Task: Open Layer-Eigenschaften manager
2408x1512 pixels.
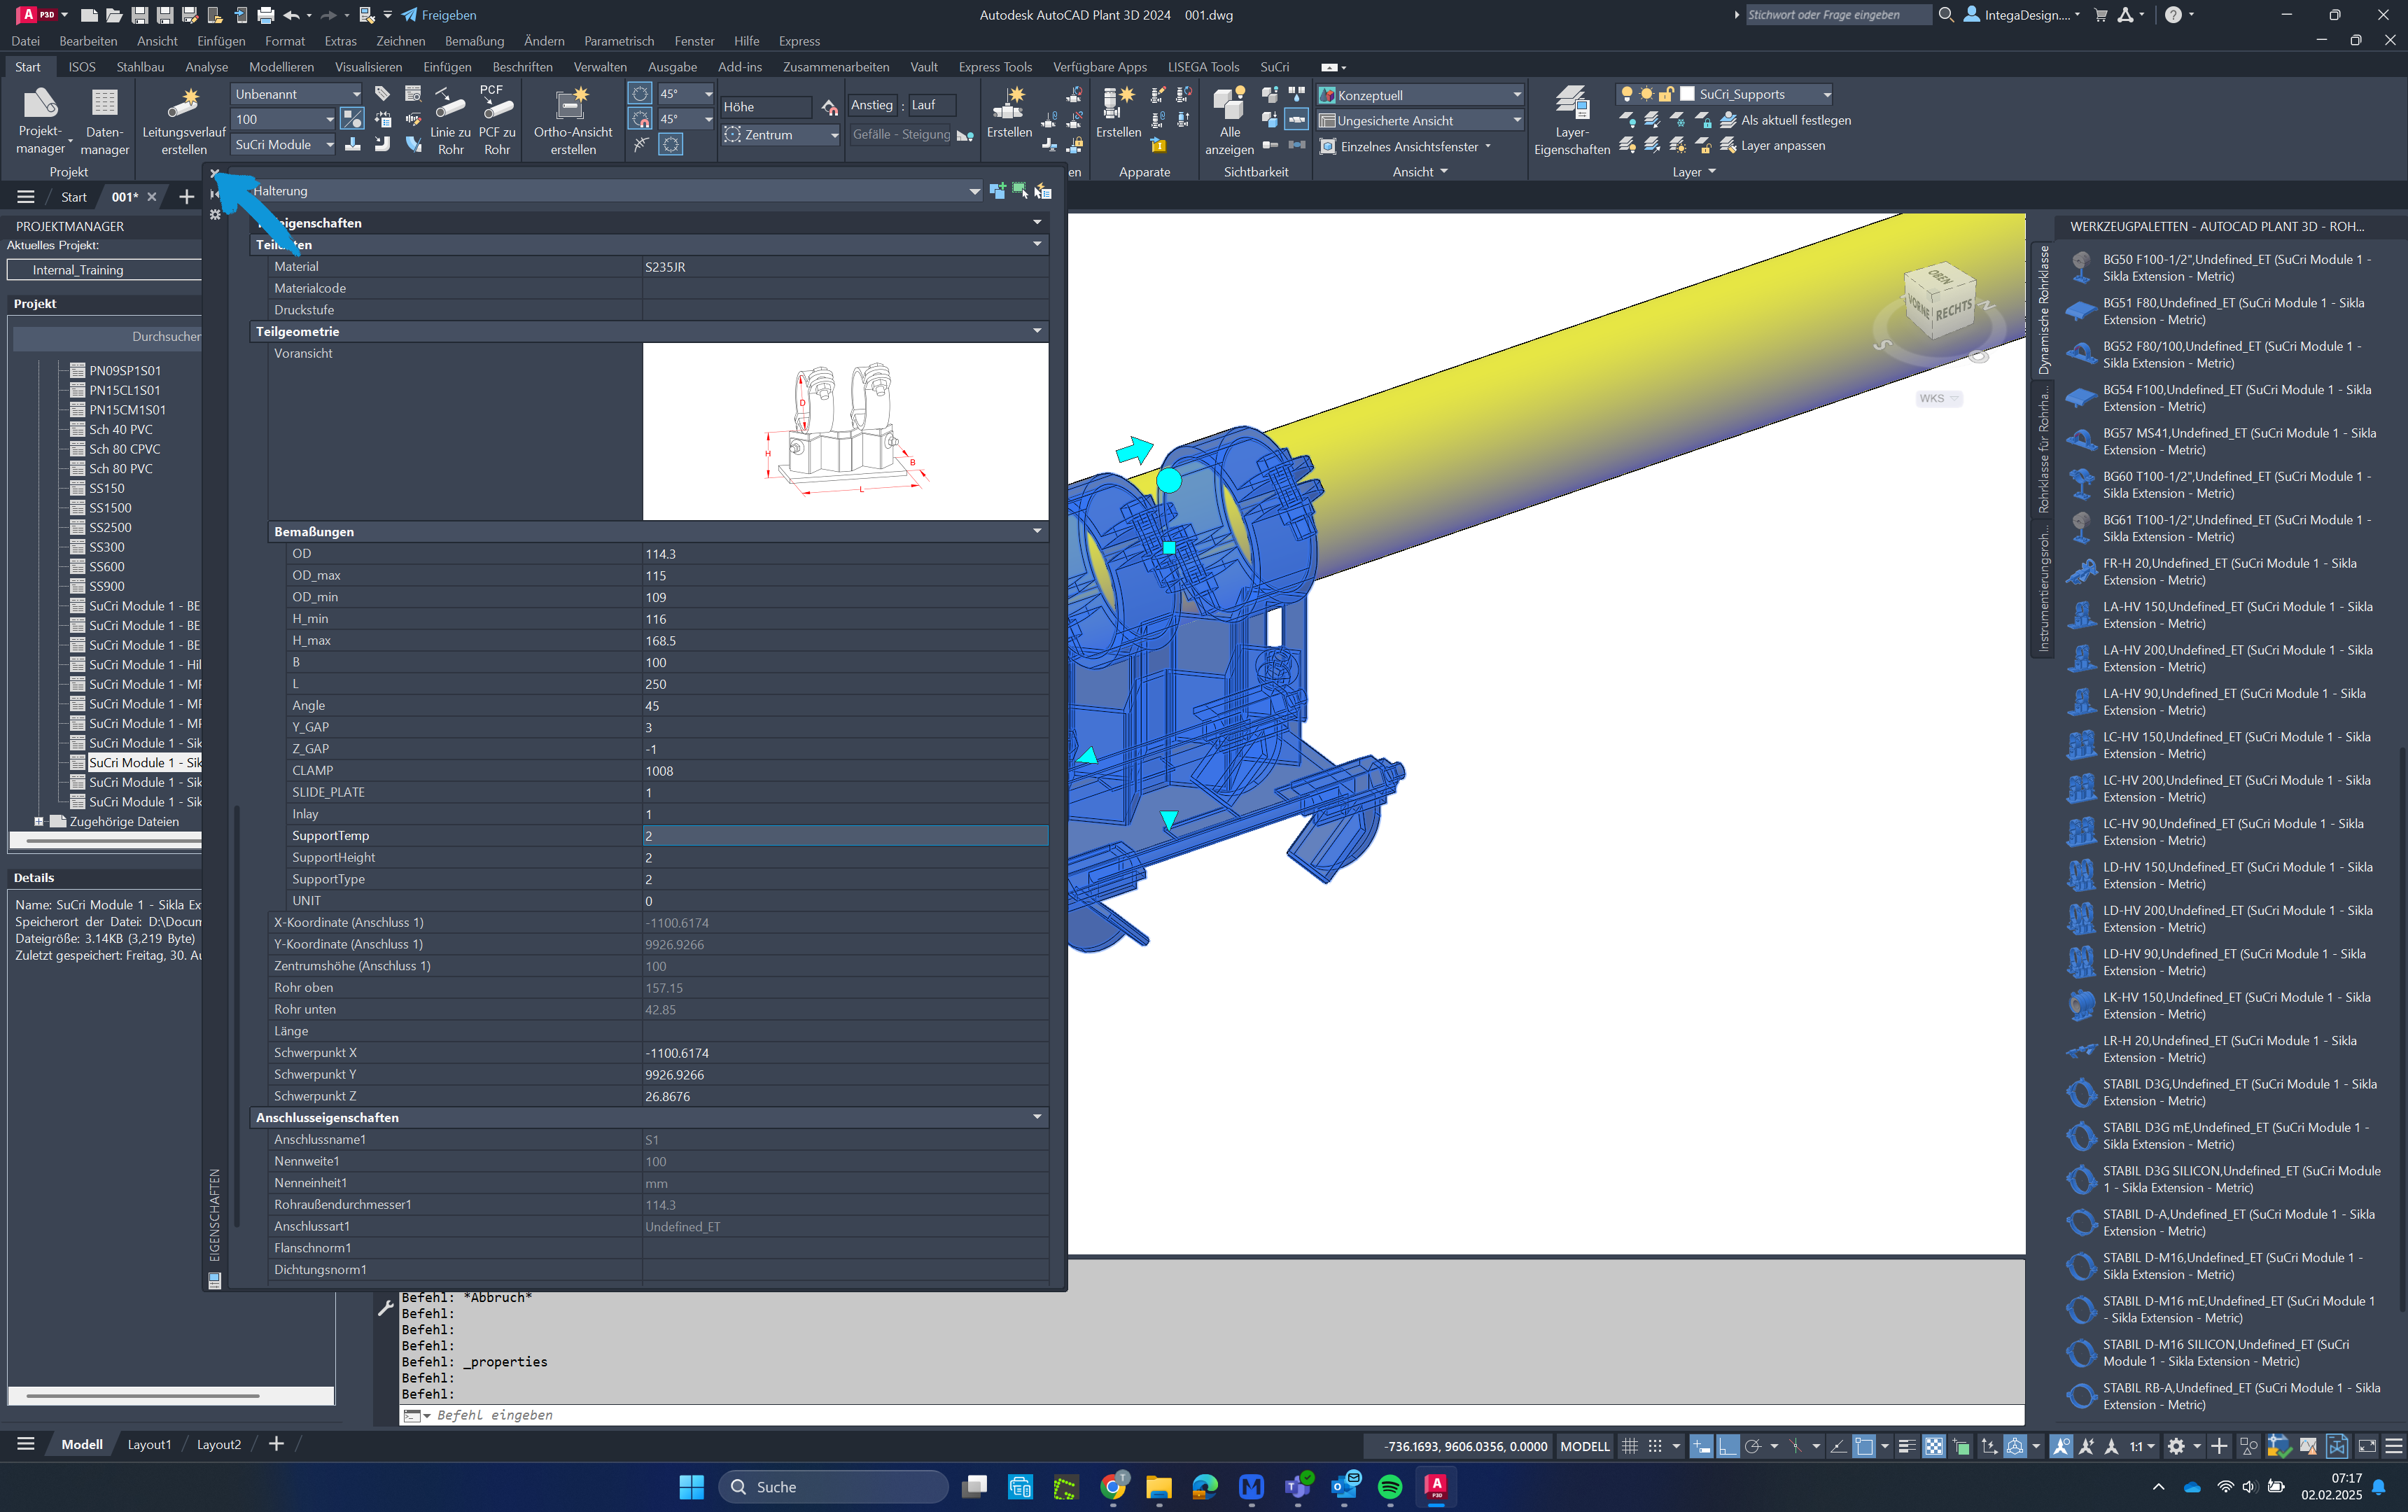Action: tap(1572, 121)
